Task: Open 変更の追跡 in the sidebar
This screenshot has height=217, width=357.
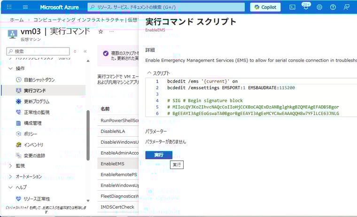Action: 35,155
